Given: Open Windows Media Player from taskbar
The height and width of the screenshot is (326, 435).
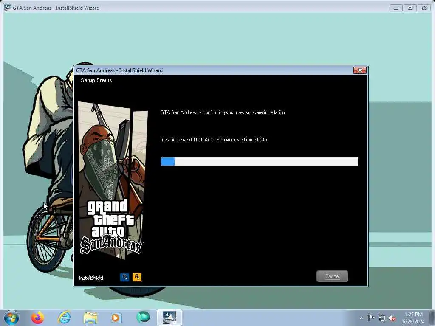Looking at the screenshot, I should pyautogui.click(x=116, y=318).
